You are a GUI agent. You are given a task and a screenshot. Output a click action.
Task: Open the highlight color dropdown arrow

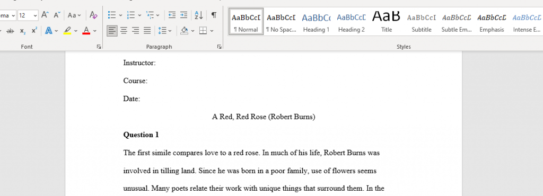(76, 31)
